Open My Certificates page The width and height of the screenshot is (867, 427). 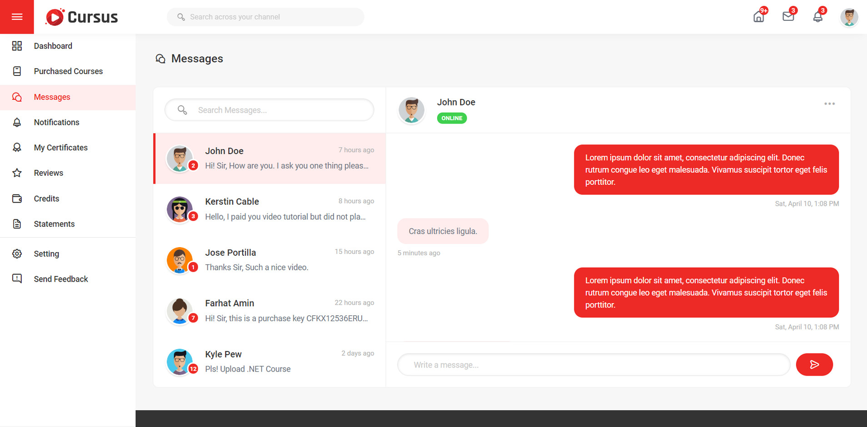coord(60,148)
